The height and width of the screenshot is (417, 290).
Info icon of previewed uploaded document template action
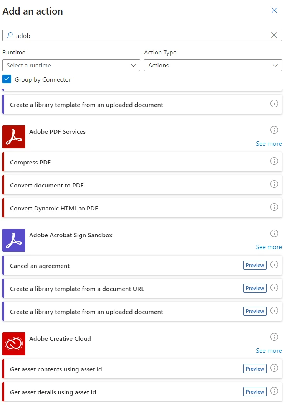pyautogui.click(x=274, y=310)
